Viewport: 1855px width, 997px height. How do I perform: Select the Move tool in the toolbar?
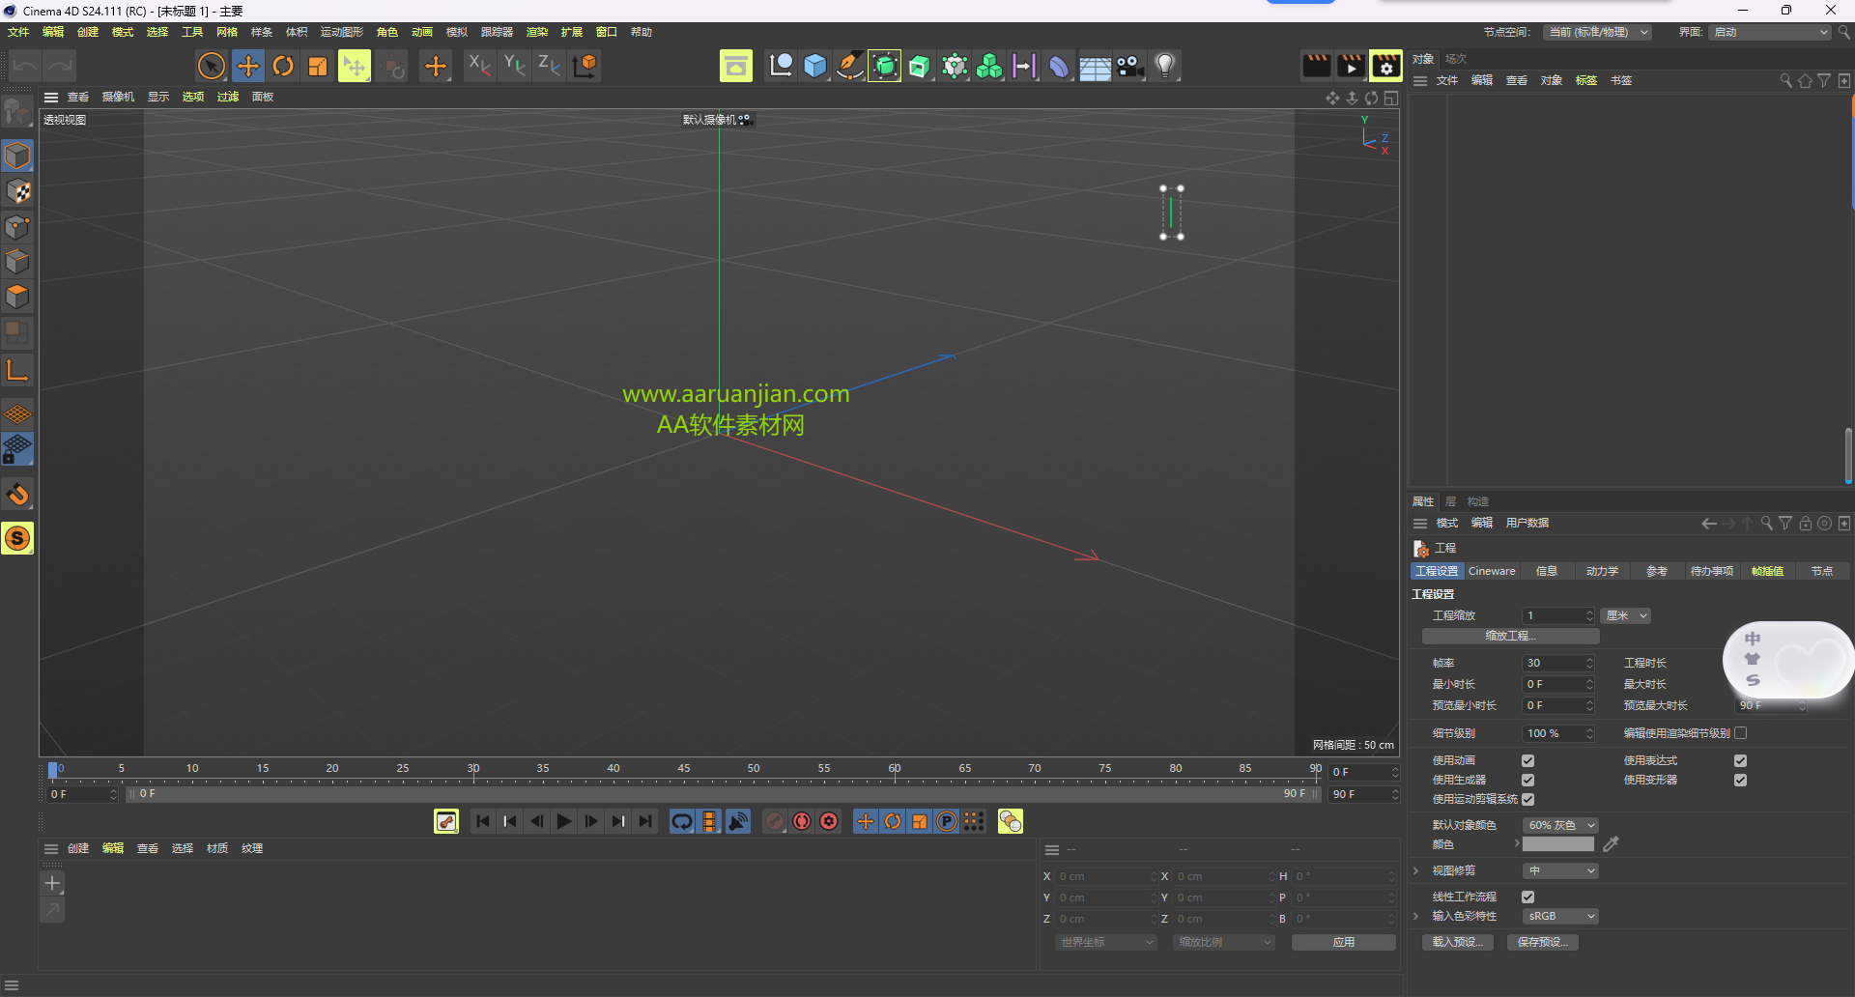coord(247,65)
